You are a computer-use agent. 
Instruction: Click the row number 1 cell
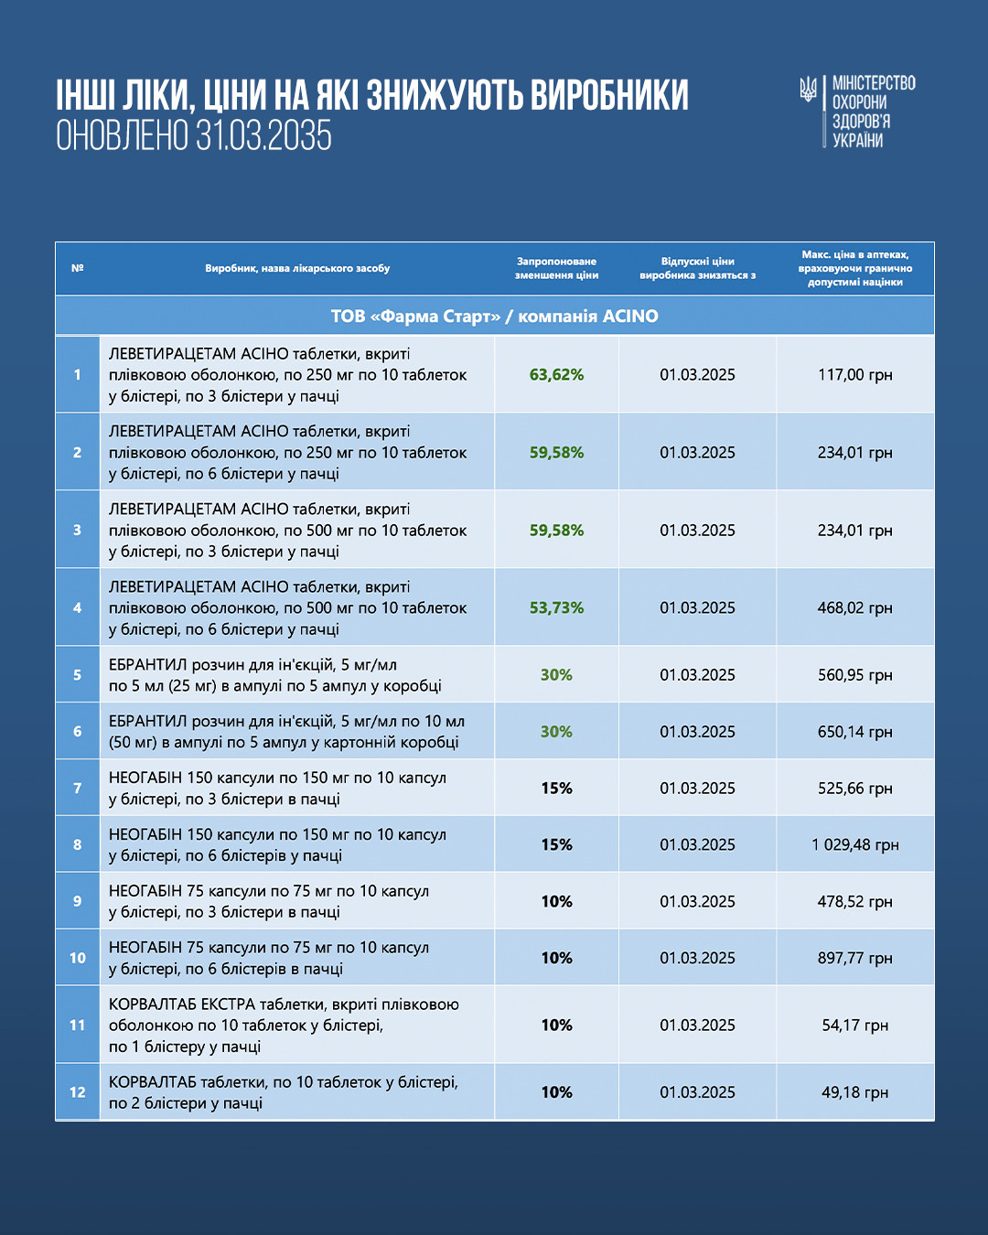pos(78,374)
